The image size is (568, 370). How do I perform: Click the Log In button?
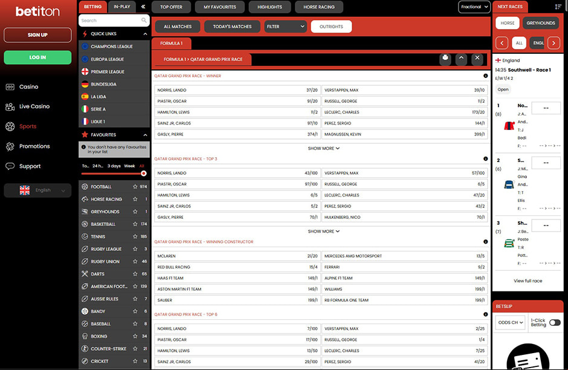pos(37,57)
